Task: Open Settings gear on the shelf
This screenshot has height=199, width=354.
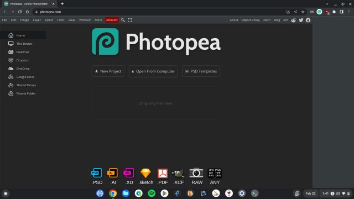Action: click(x=242, y=193)
